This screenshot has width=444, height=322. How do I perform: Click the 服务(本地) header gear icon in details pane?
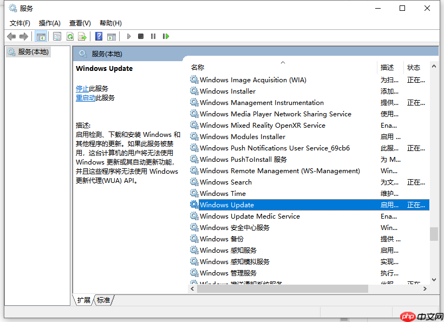point(83,54)
